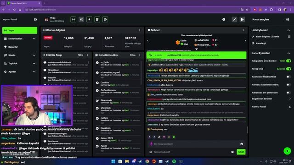Screen dimensions: 294x165
Task: Expand the Ayarlar menu
Action: pyautogui.click(x=20, y=71)
